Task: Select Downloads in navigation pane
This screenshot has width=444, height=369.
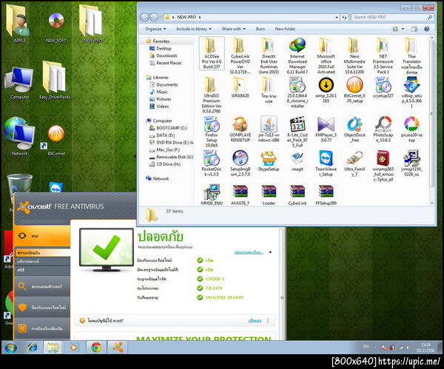Action: click(x=163, y=55)
